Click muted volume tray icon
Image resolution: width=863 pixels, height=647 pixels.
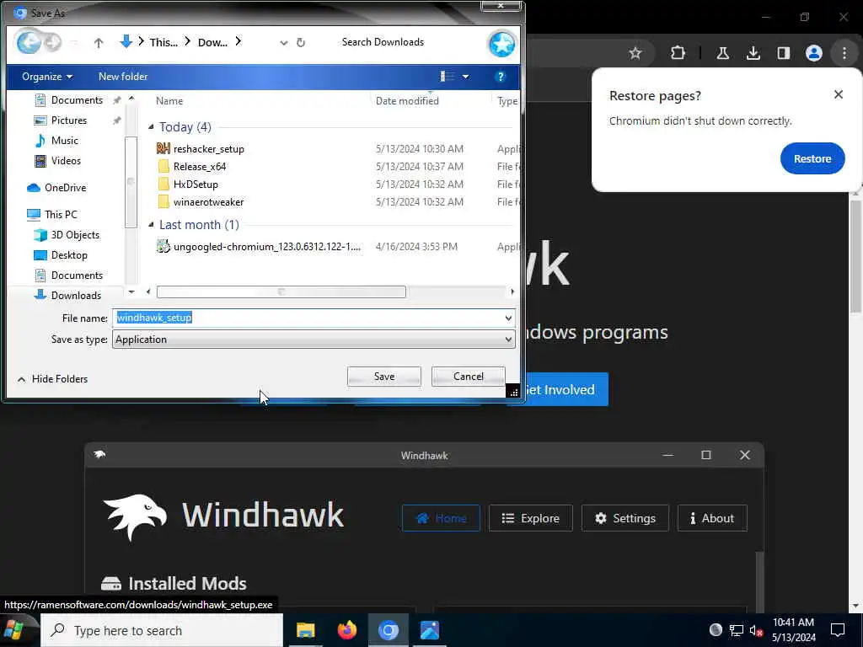(756, 630)
